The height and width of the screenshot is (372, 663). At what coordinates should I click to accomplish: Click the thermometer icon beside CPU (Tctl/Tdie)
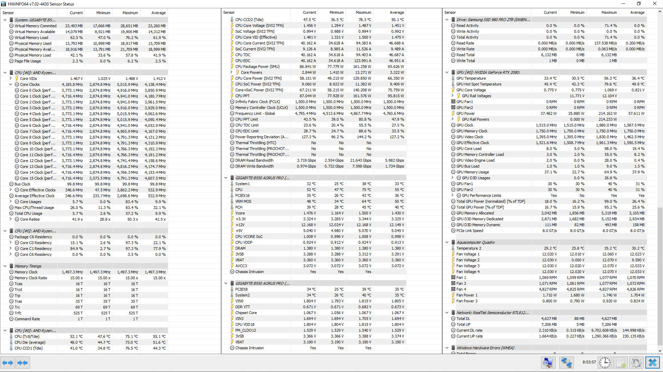click(11, 336)
